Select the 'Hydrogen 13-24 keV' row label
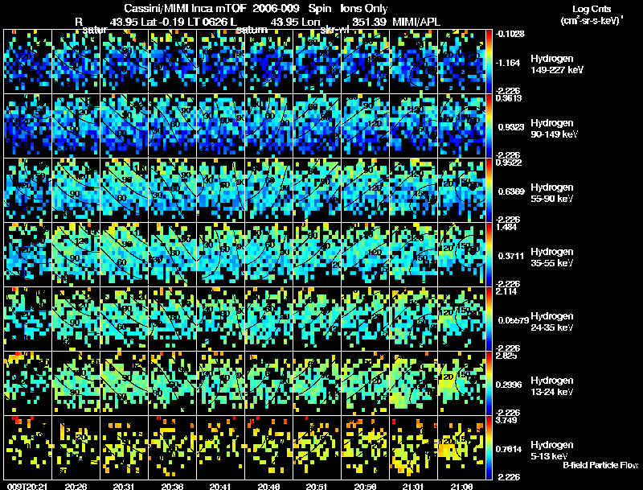 click(552, 386)
